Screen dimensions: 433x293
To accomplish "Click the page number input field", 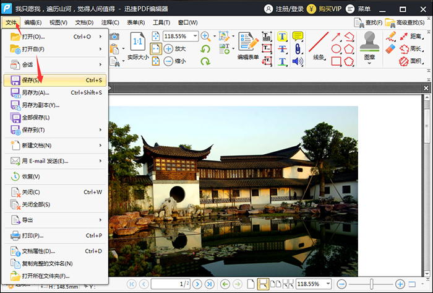I will [169, 284].
